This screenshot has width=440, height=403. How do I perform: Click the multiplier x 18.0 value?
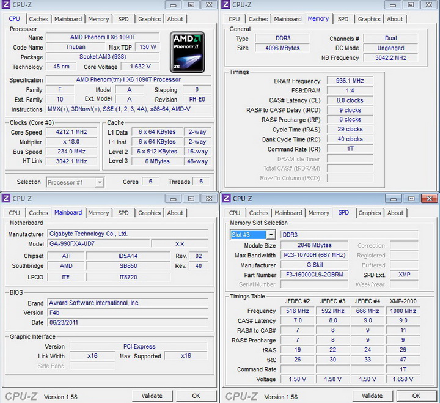pyautogui.click(x=71, y=142)
